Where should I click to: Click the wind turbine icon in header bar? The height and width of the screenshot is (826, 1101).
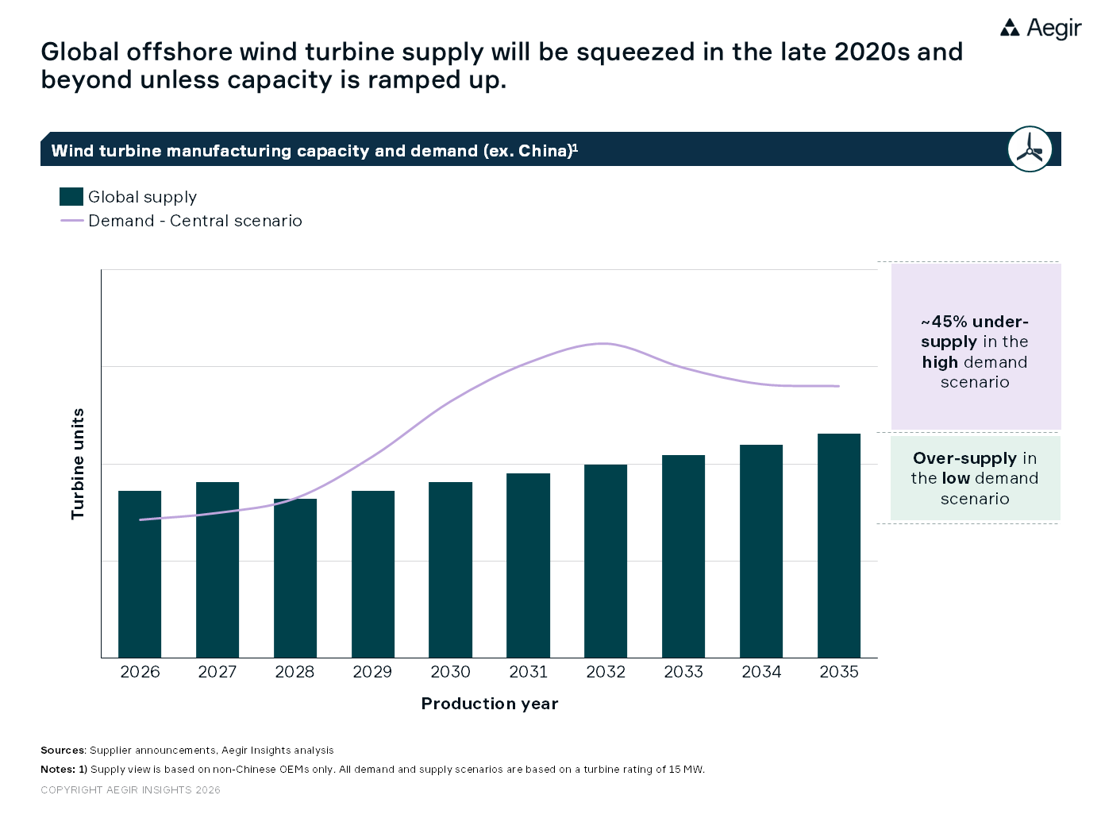[x=1030, y=149]
